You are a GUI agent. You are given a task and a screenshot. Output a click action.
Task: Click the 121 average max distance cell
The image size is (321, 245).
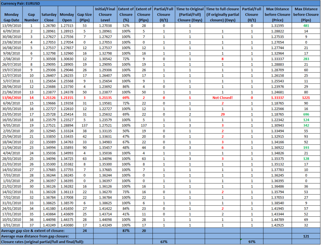(306, 236)
